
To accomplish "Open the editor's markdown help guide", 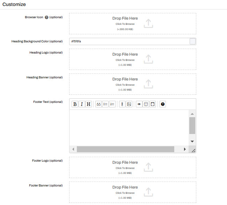I will [163, 104].
